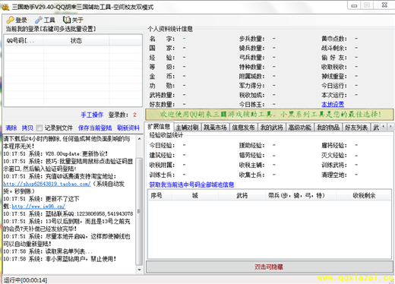Open the 工具 menu
This screenshot has width=395, height=284.
45,20
